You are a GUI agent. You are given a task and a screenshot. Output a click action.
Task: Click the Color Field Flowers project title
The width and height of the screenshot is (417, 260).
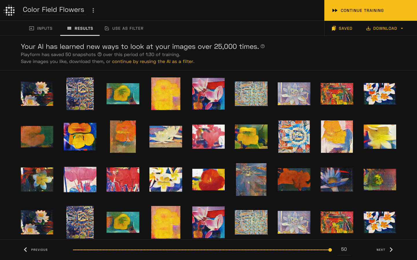(x=54, y=10)
